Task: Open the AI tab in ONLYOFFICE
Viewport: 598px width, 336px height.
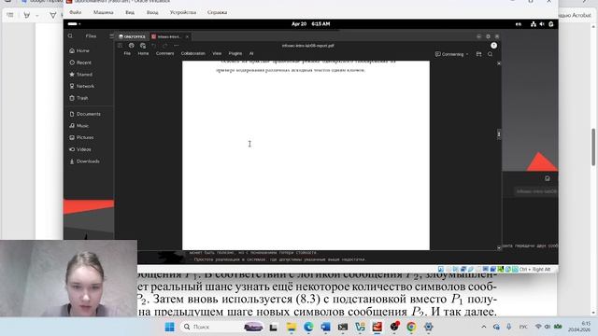Action: pos(251,54)
